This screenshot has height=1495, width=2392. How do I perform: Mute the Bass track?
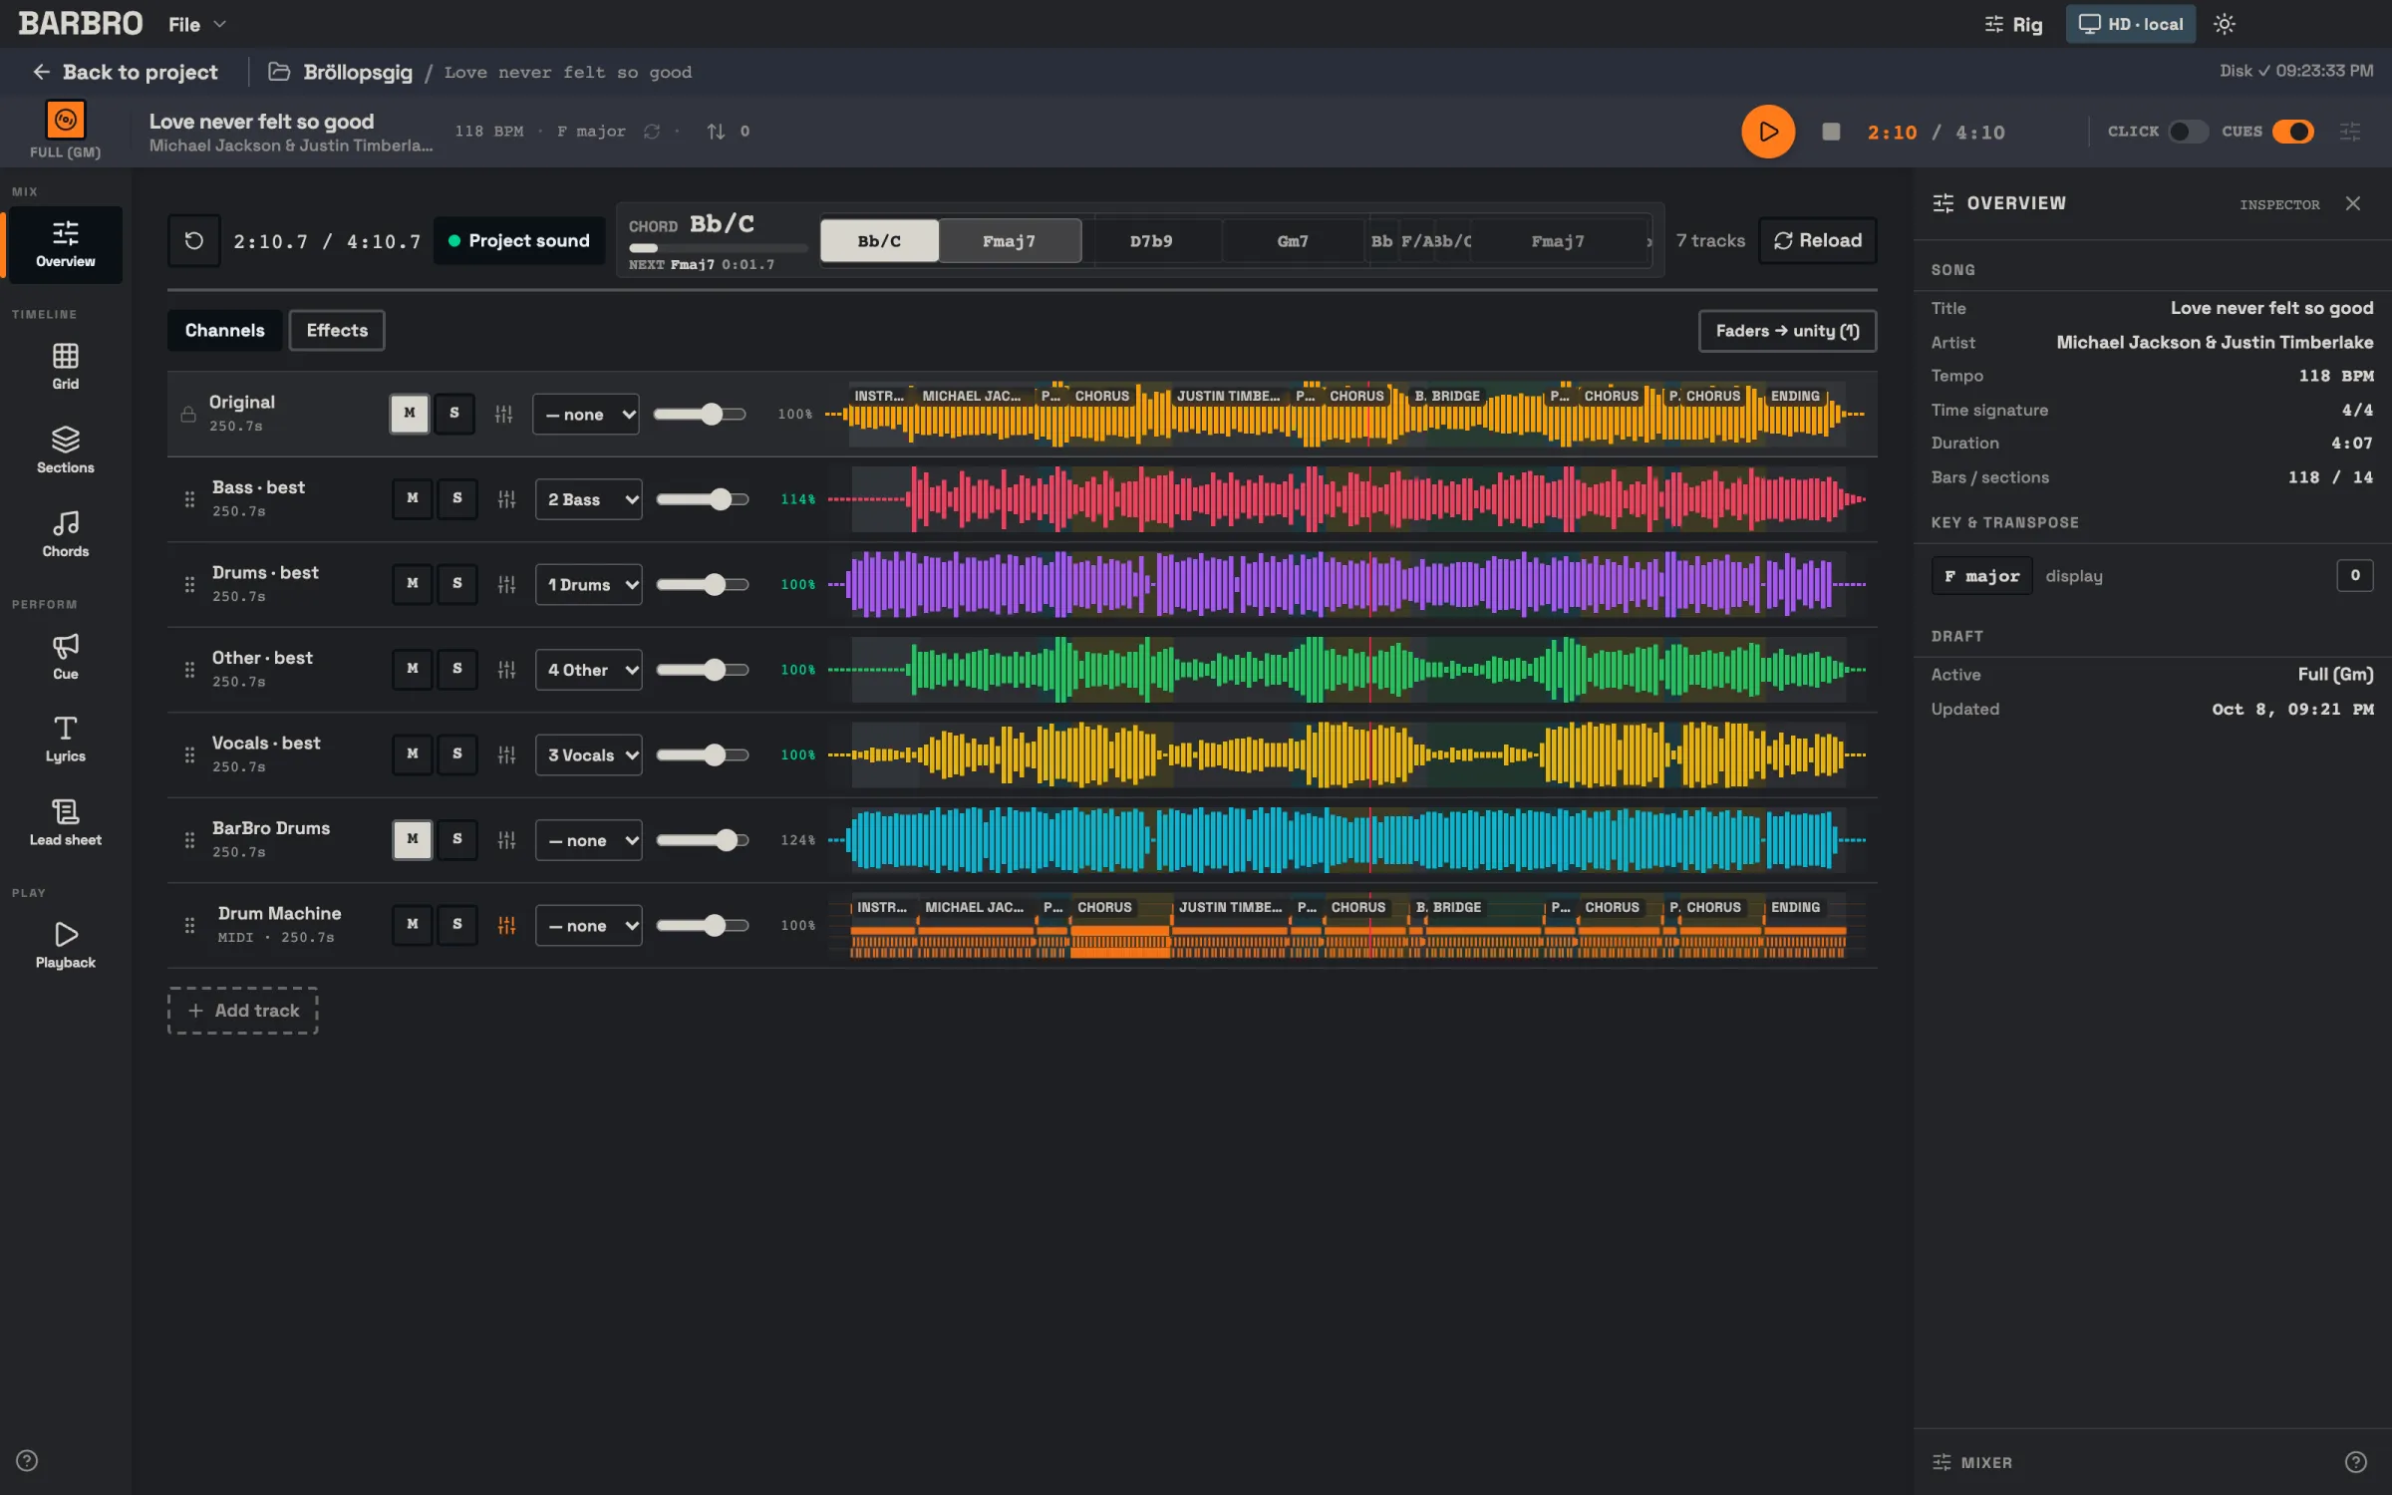412,498
